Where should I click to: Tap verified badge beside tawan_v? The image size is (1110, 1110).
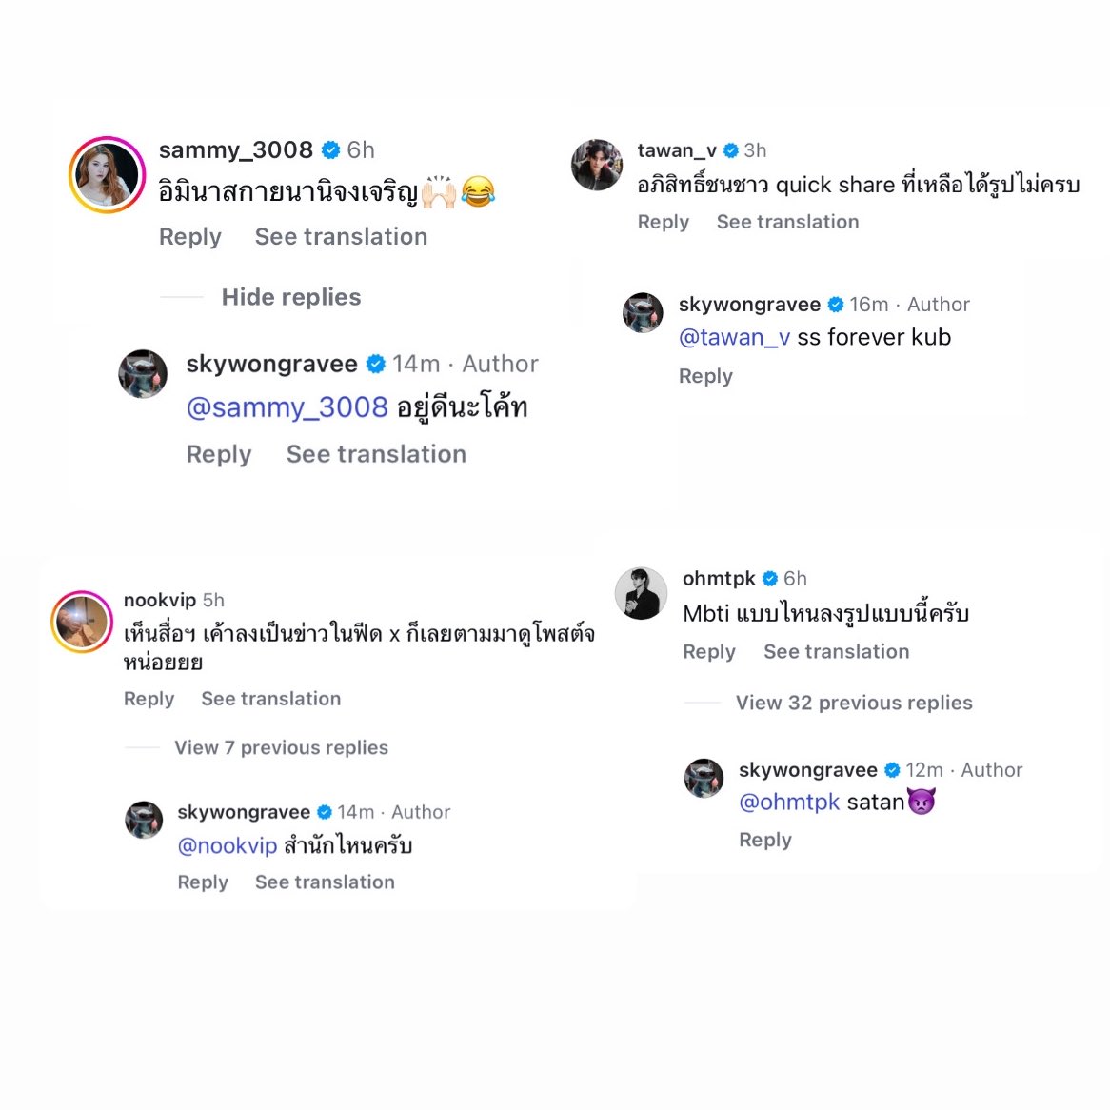731,150
